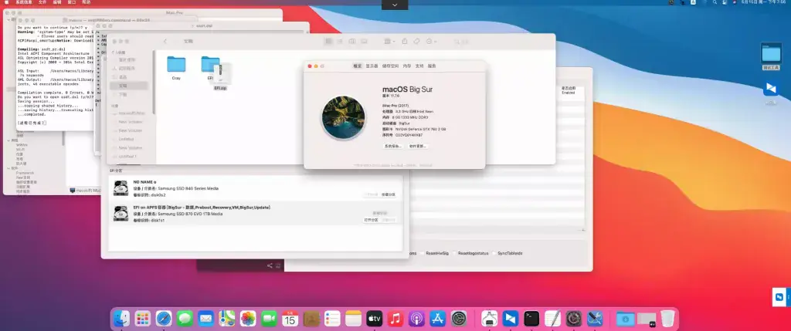Open App Store from the Dock
Viewport: 791px width, 331px height.
(x=438, y=319)
